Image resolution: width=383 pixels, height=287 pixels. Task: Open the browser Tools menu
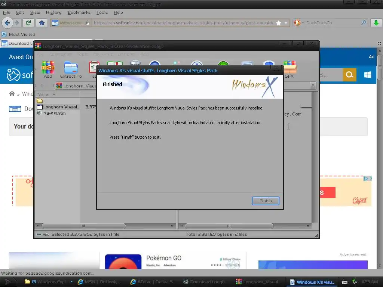pyautogui.click(x=102, y=12)
